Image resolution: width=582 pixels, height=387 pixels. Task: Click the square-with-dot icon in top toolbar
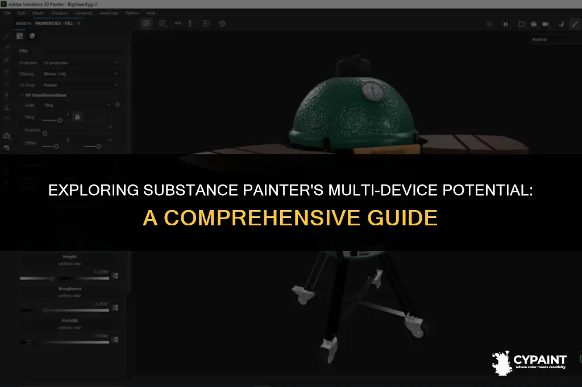pyautogui.click(x=206, y=23)
